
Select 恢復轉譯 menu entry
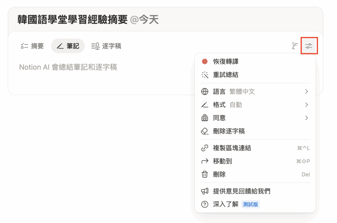[226, 61]
